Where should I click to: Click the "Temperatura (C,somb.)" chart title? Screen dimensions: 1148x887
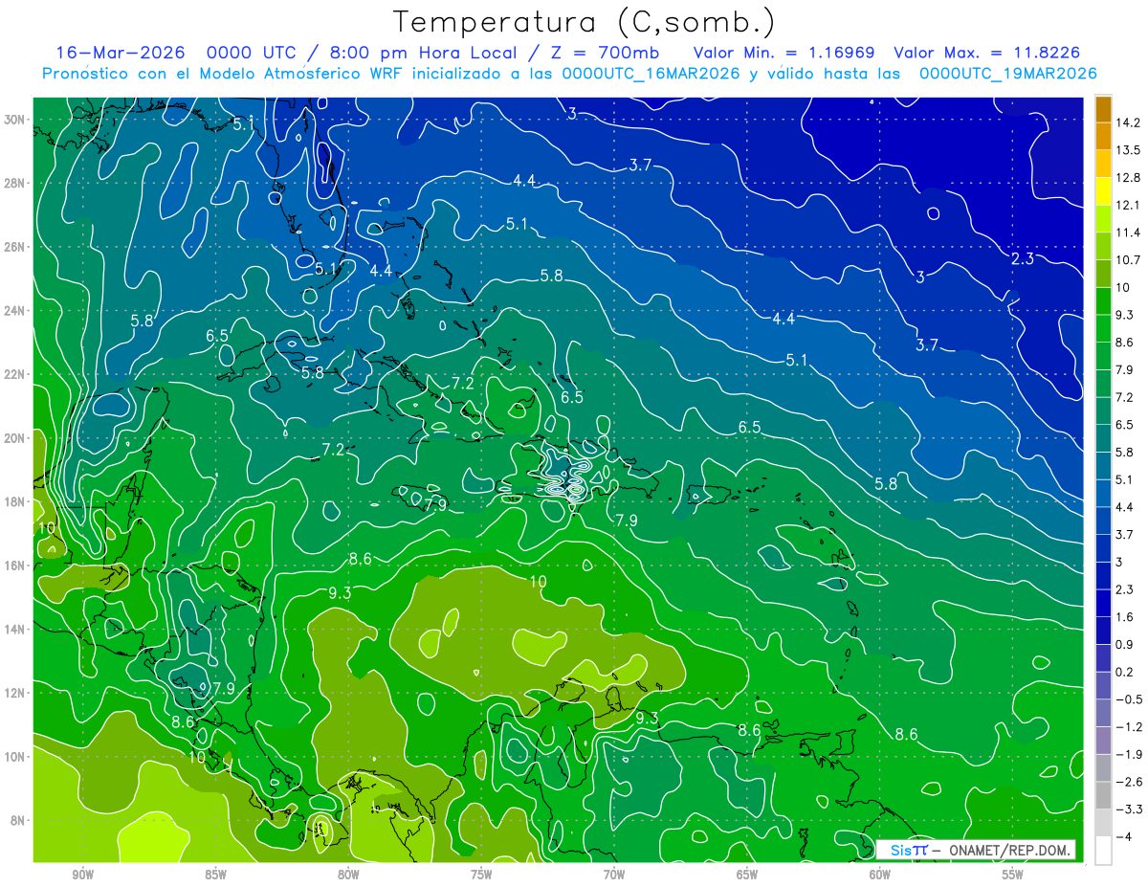tap(585, 22)
